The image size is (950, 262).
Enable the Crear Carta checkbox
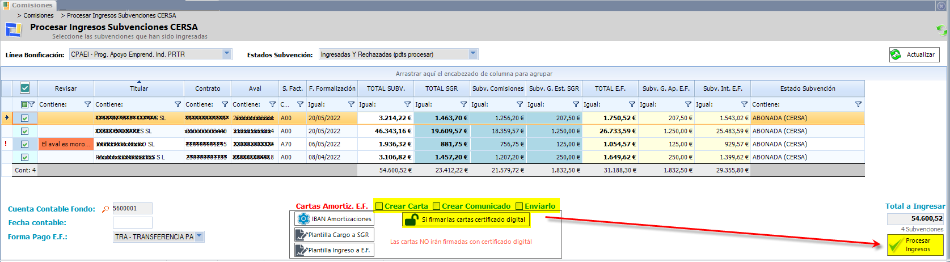pyautogui.click(x=379, y=206)
